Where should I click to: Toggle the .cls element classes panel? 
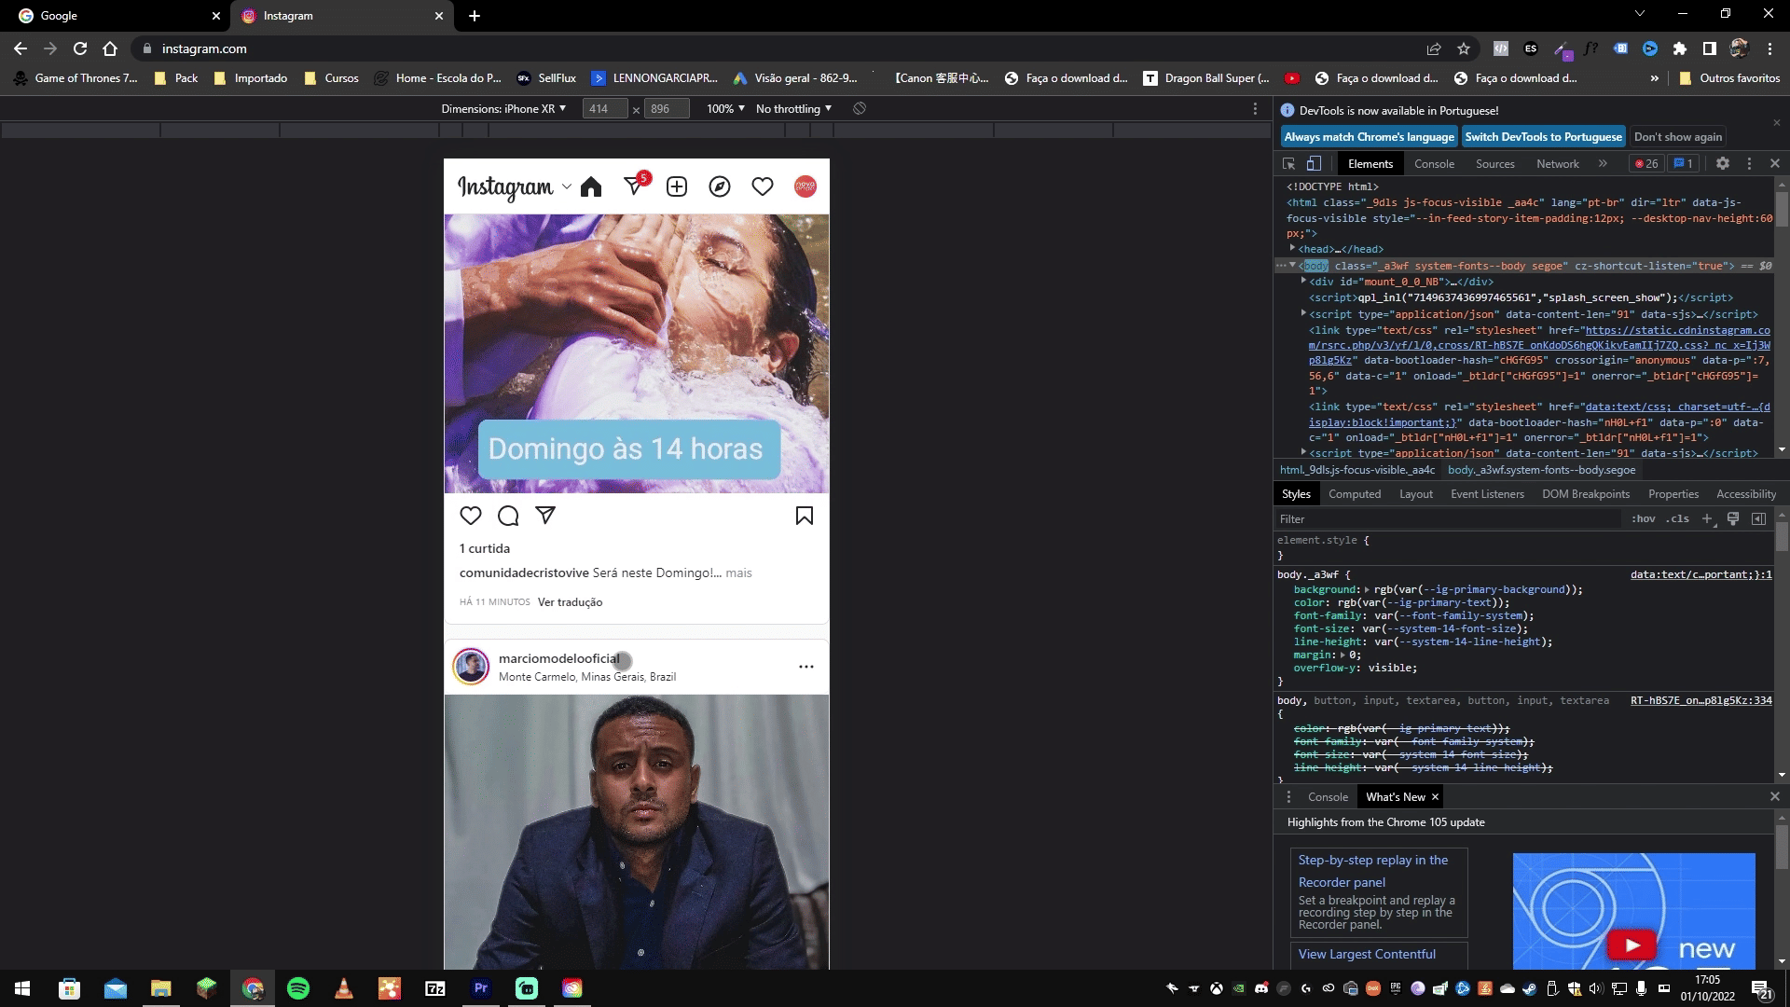(x=1679, y=519)
